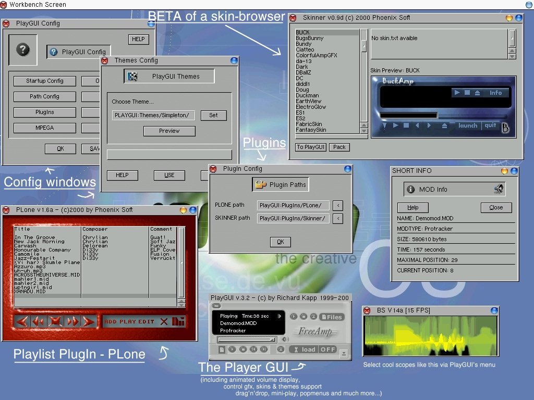Toggle the mini-play collapse button in PlayGUI corner
The image size is (534, 400).
click(x=344, y=354)
